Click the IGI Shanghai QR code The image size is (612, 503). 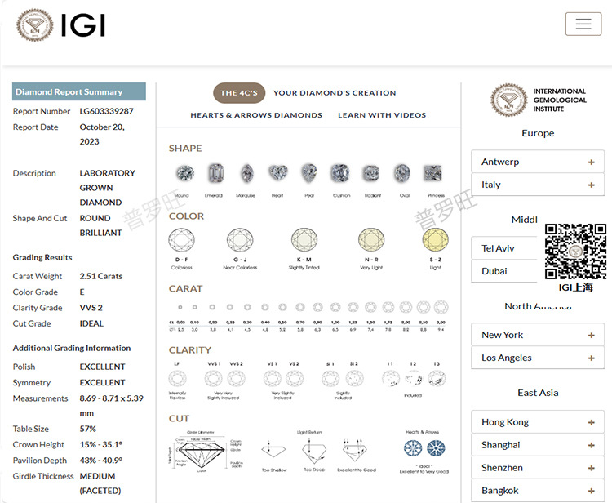point(576,251)
